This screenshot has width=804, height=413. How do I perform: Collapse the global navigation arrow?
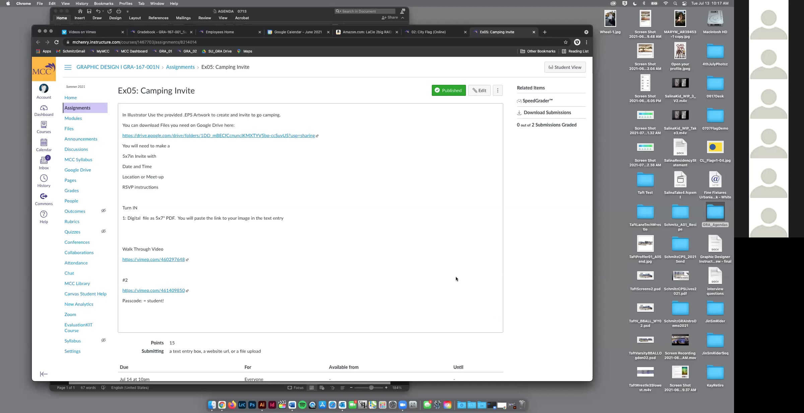44,374
